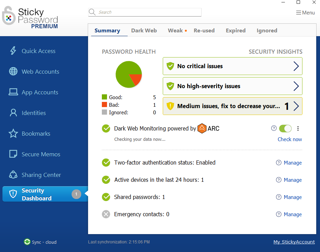This screenshot has height=252, width=320.
Task: Click help icon next to Shared passwords Manage
Action: [x=279, y=197]
